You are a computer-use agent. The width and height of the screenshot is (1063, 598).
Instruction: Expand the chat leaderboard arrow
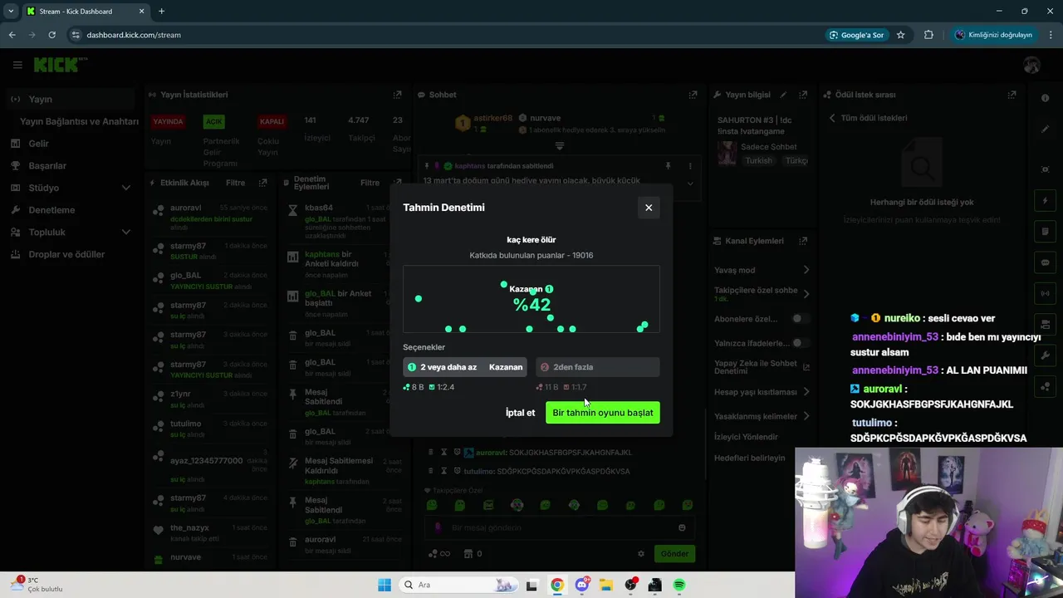(560, 146)
